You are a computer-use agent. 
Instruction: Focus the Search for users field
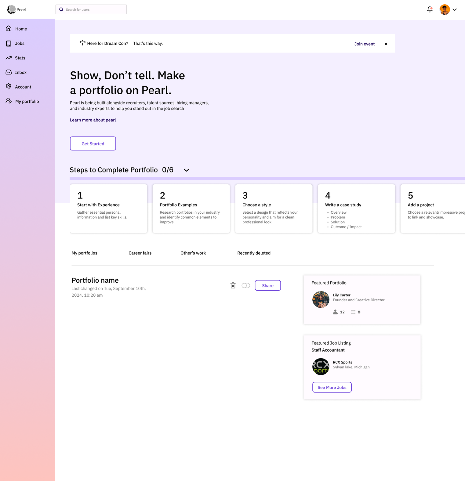(x=91, y=10)
